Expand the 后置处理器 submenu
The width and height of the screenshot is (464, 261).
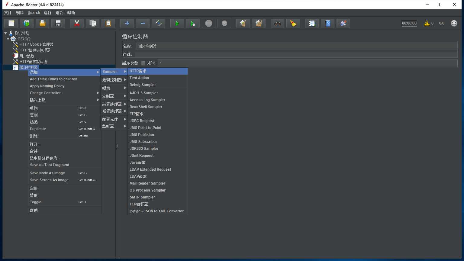click(x=114, y=111)
